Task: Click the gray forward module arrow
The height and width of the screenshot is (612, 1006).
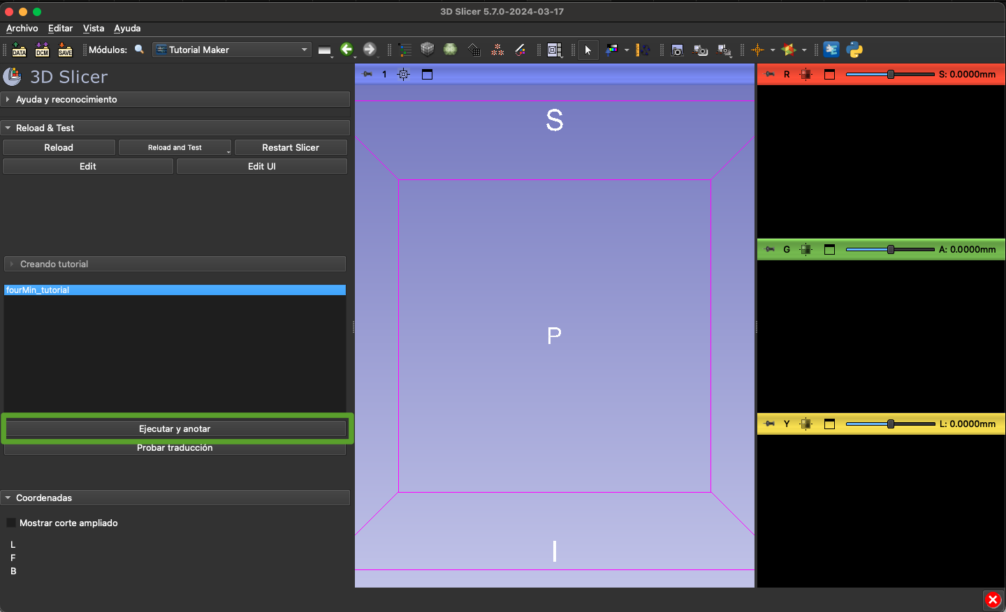Action: [x=370, y=50]
